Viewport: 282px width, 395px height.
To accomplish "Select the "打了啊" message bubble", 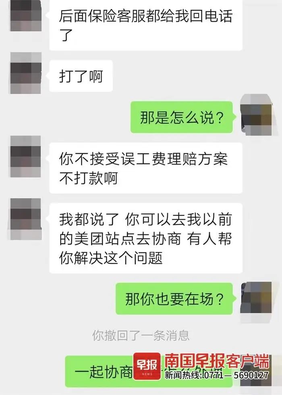I will coord(81,76).
